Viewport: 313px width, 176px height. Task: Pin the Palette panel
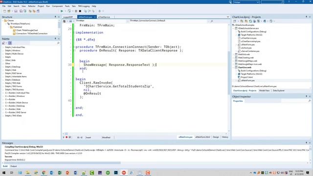tap(55, 39)
